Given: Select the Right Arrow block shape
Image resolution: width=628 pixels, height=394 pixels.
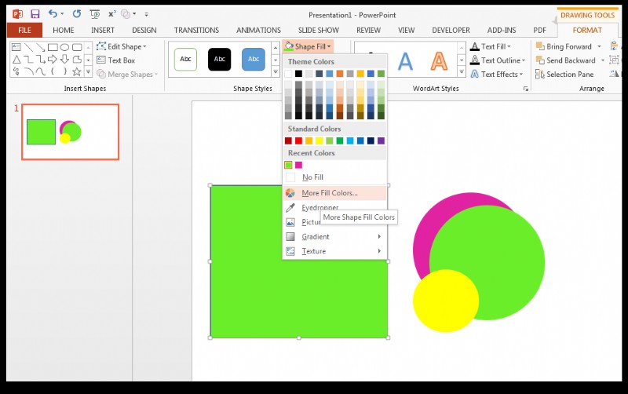Looking at the screenshot, I should [53, 60].
